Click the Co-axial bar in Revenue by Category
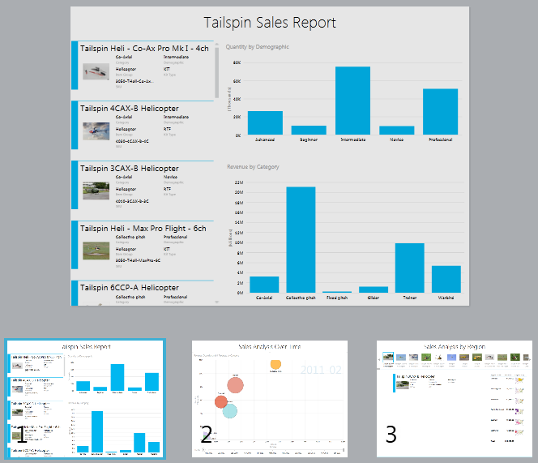The width and height of the screenshot is (538, 463). (x=264, y=284)
